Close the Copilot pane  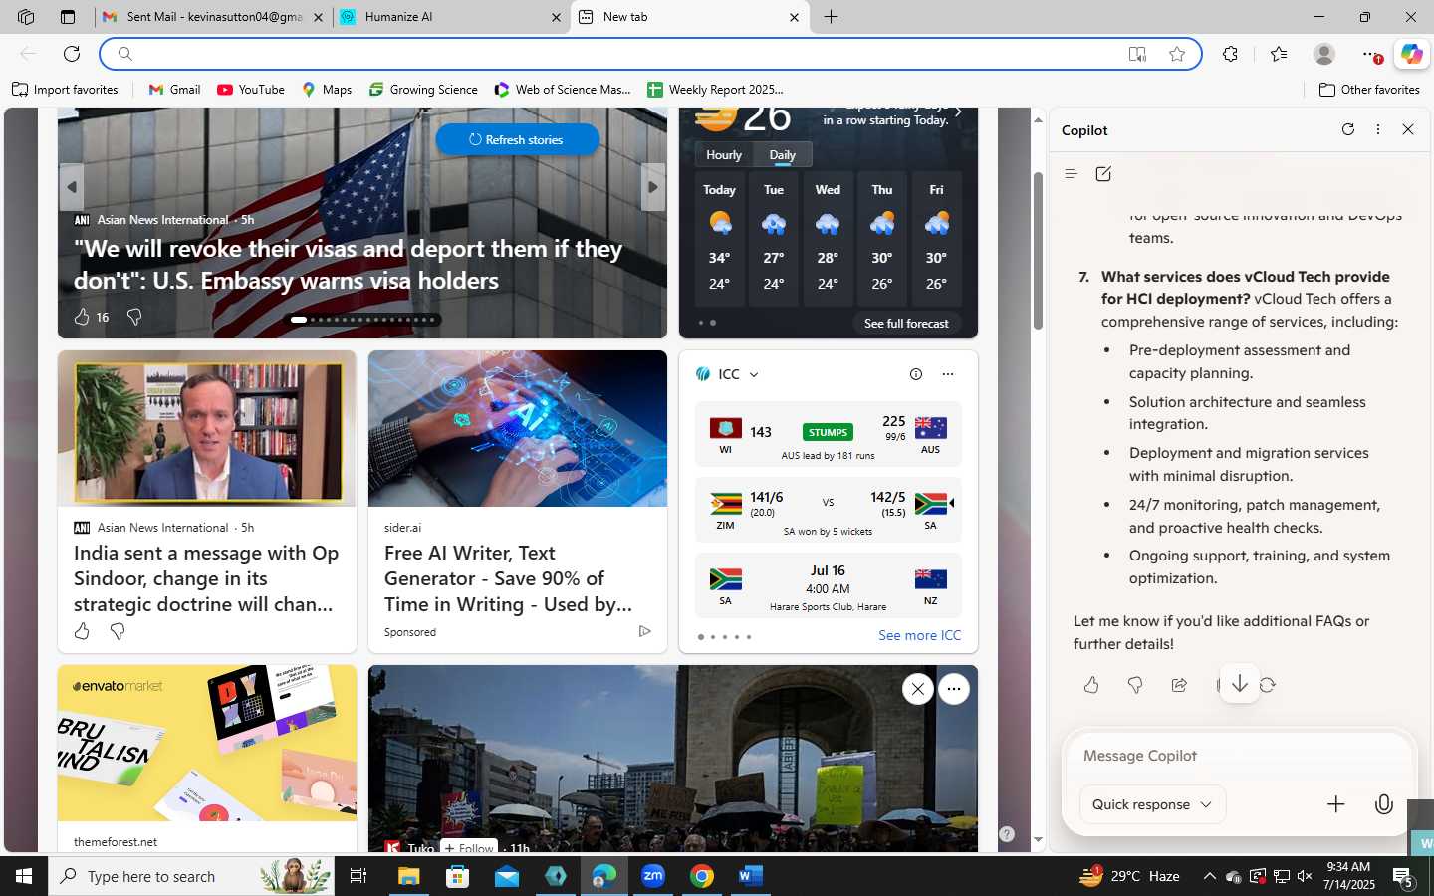[1408, 129]
